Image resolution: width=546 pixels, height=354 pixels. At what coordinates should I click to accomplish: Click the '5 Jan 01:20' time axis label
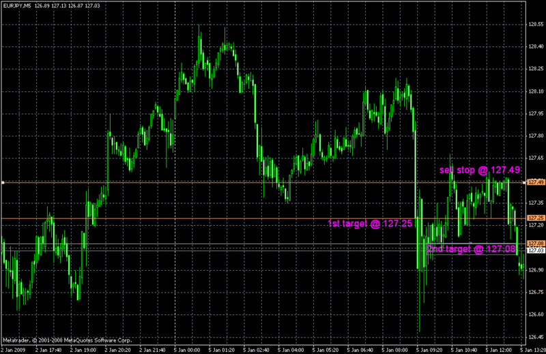pos(222,350)
